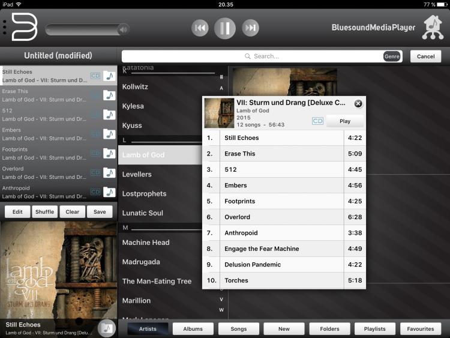Open the Playlists tab
The width and height of the screenshot is (450, 338).
374,328
